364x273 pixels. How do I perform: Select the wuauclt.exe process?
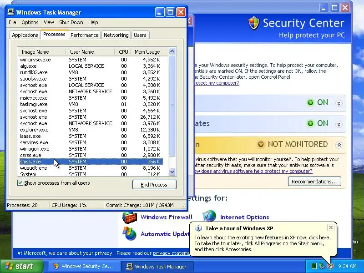click(x=91, y=168)
